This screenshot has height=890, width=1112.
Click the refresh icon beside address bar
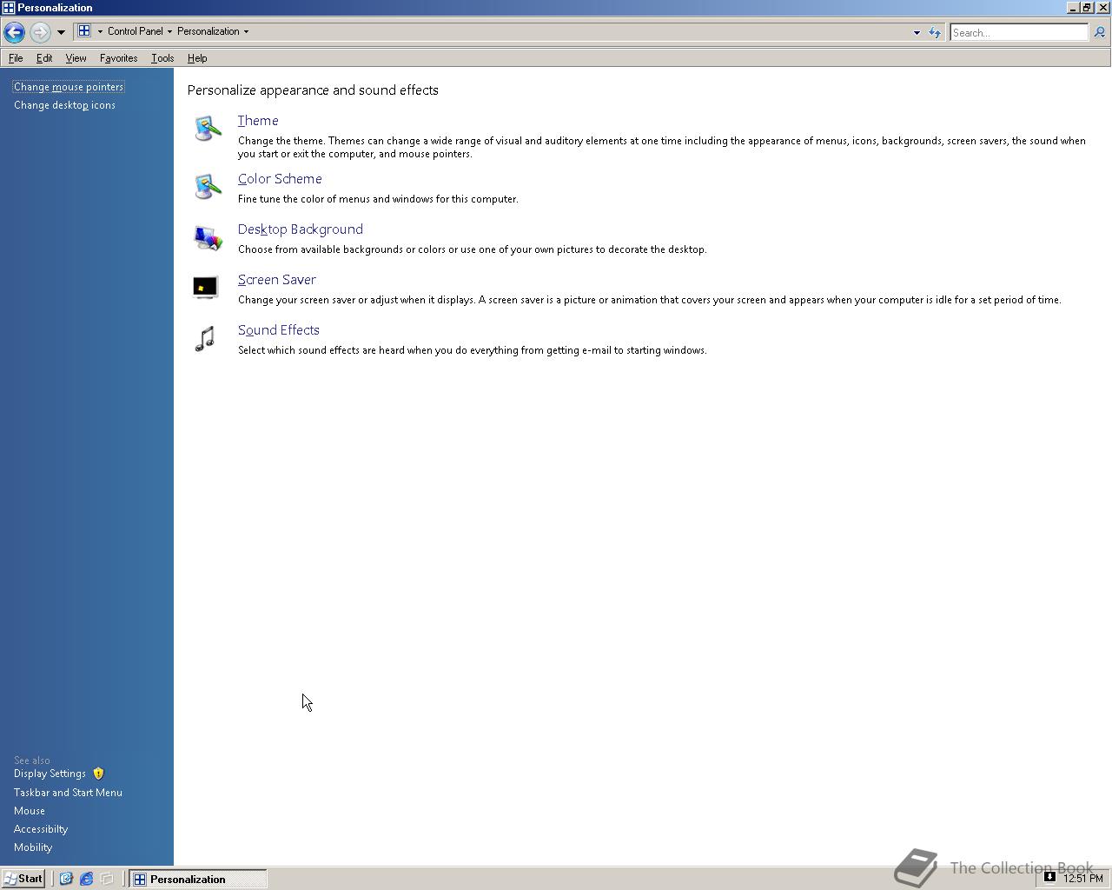coord(935,32)
